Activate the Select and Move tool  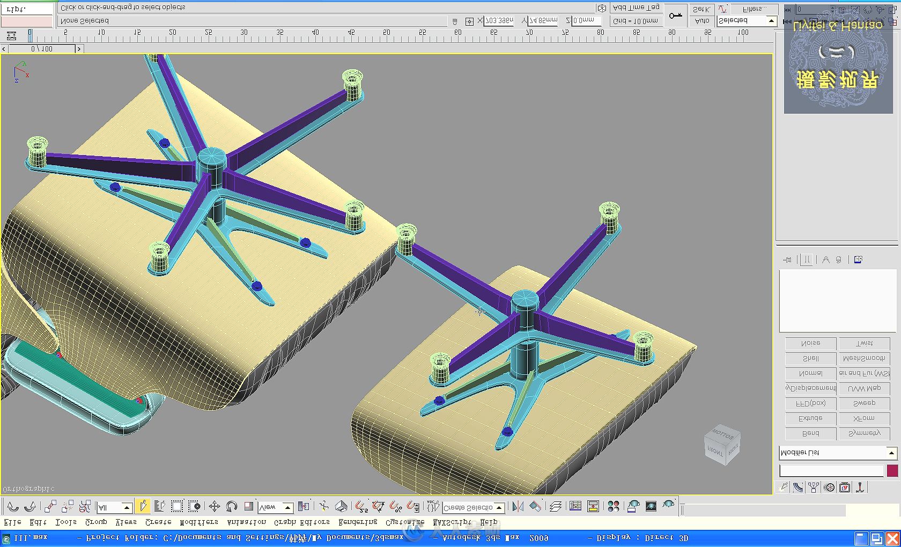[214, 506]
